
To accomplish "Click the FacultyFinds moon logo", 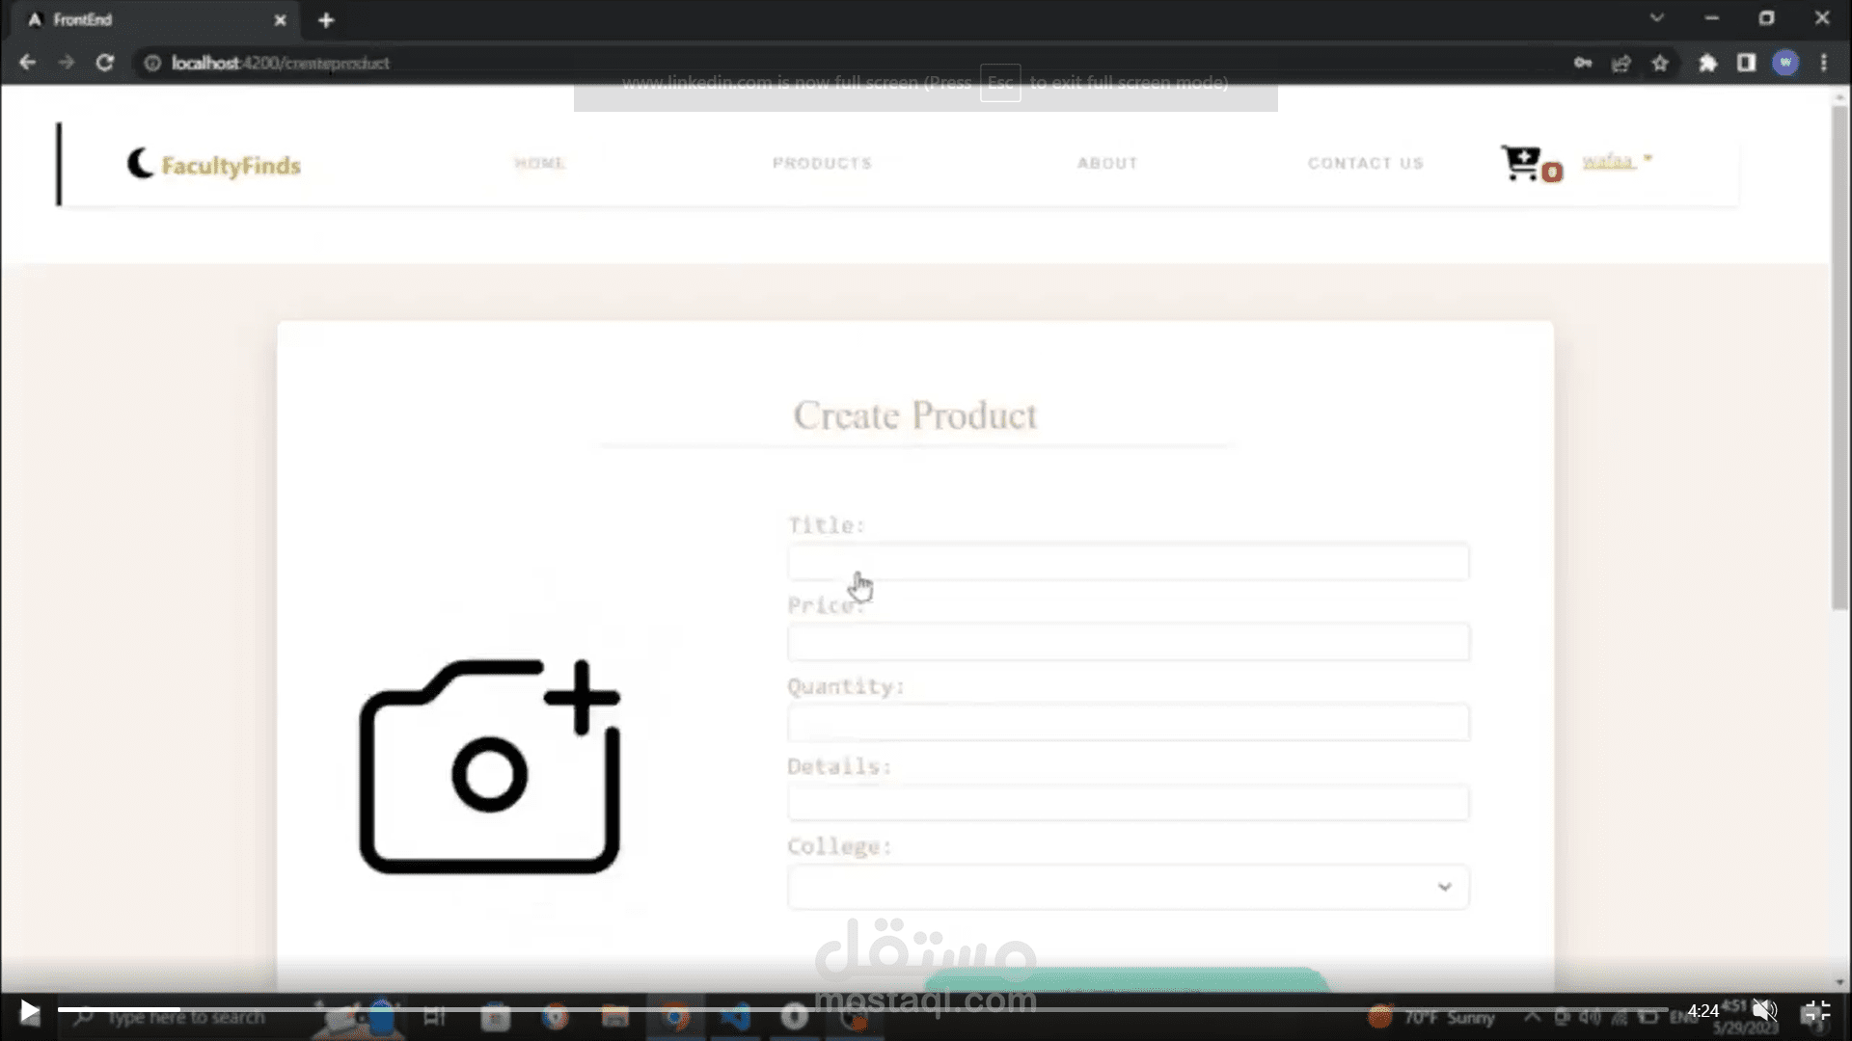I will point(141,163).
